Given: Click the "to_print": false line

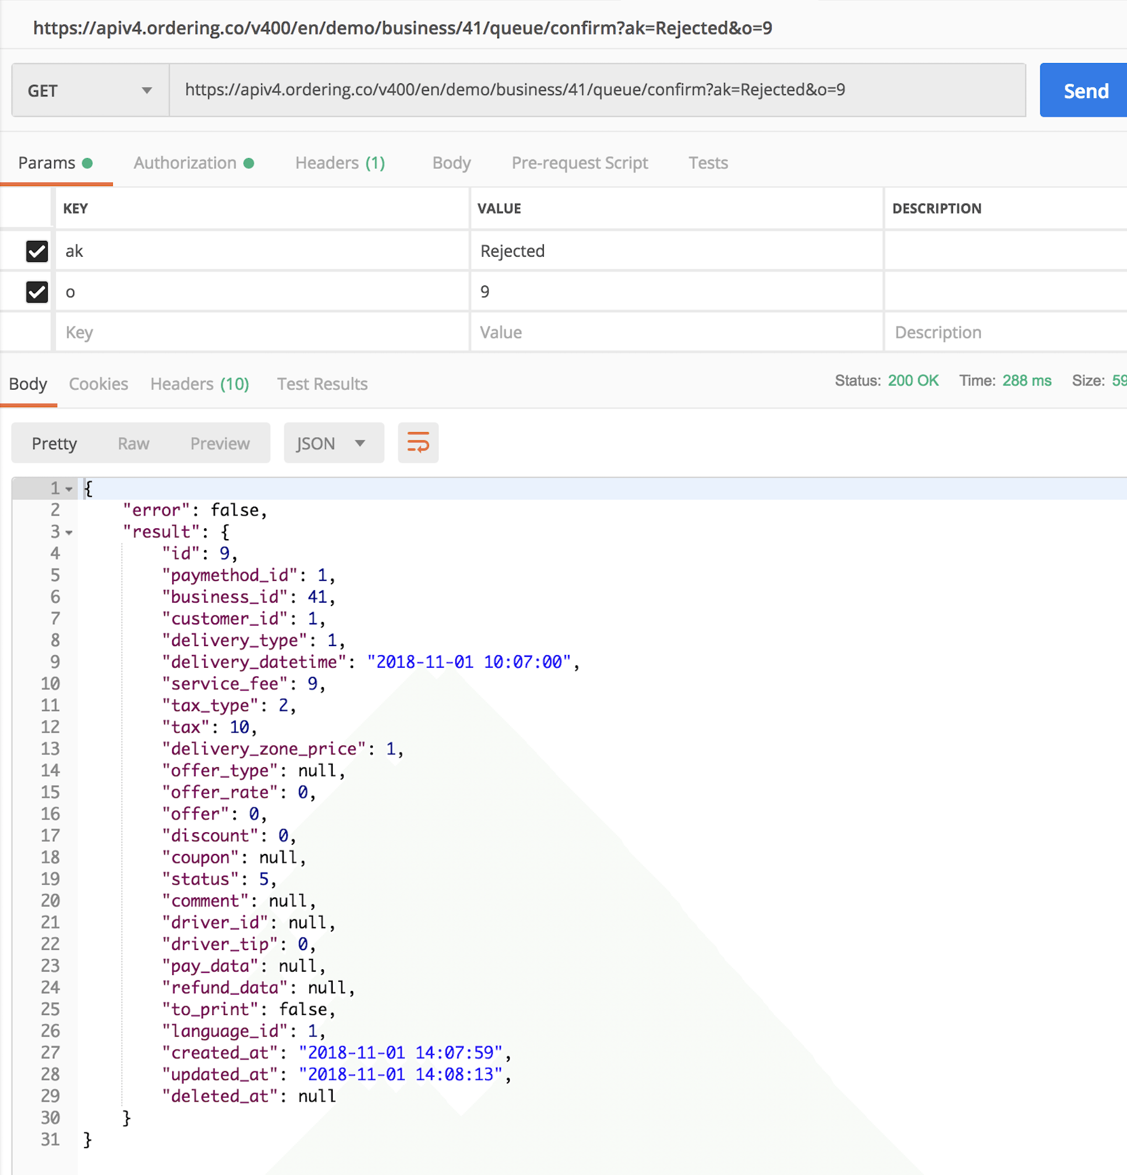Looking at the screenshot, I should [x=249, y=1009].
